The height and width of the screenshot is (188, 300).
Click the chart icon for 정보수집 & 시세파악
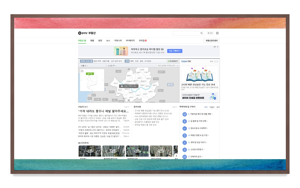tap(185, 128)
